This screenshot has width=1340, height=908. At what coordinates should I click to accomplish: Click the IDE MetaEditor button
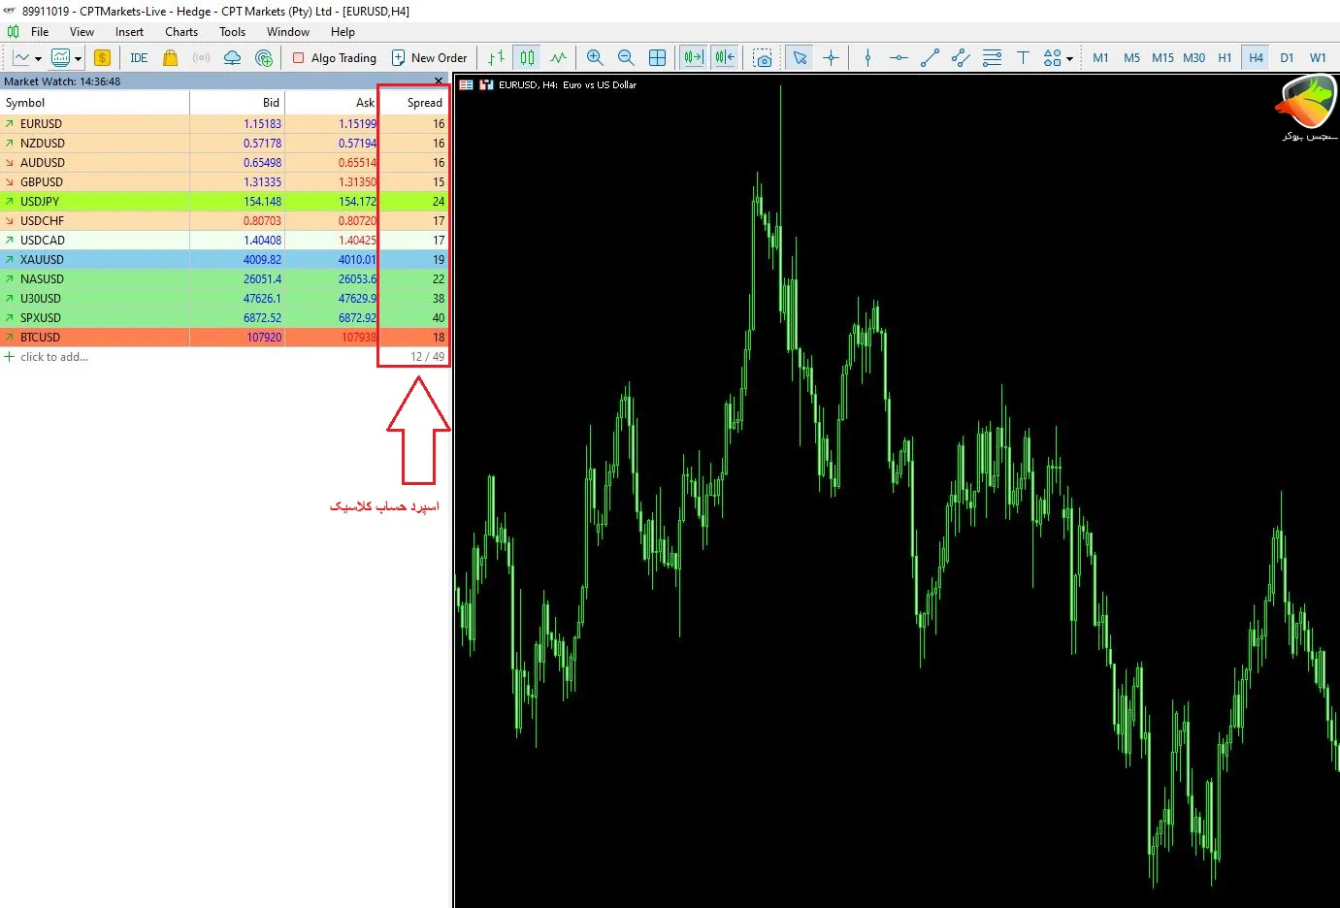139,58
